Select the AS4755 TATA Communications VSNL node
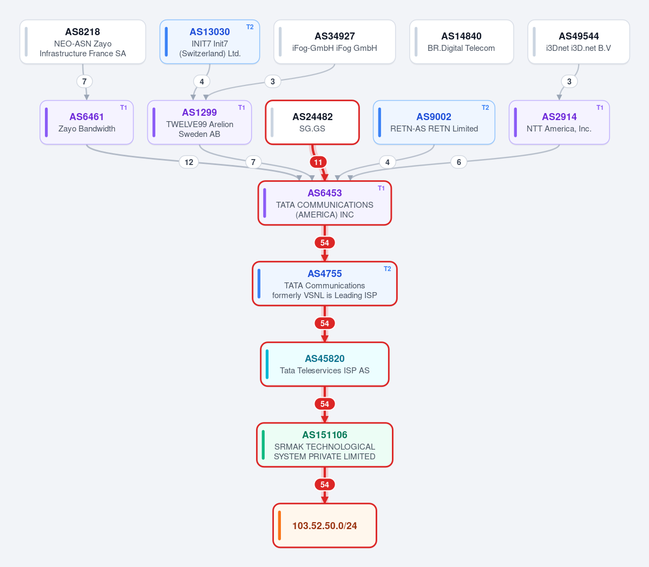Screen dimensions: 649x567 325,283
